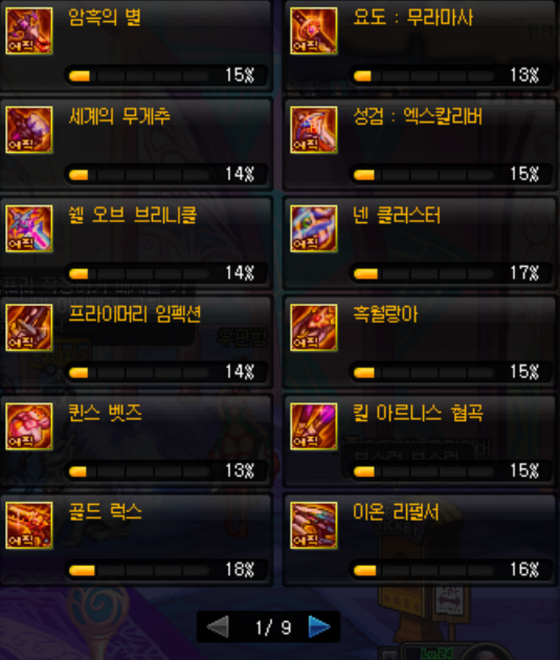Go to next page with blue arrow
This screenshot has width=560, height=660.
[319, 627]
